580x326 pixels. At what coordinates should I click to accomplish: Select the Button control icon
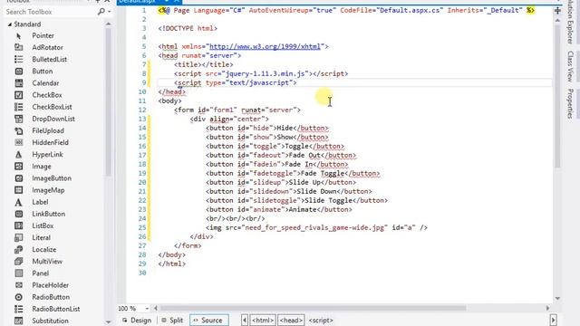pyautogui.click(x=18, y=72)
